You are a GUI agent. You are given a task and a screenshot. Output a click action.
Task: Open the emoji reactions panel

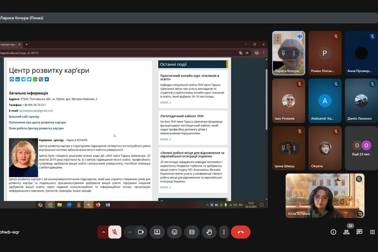click(174, 232)
